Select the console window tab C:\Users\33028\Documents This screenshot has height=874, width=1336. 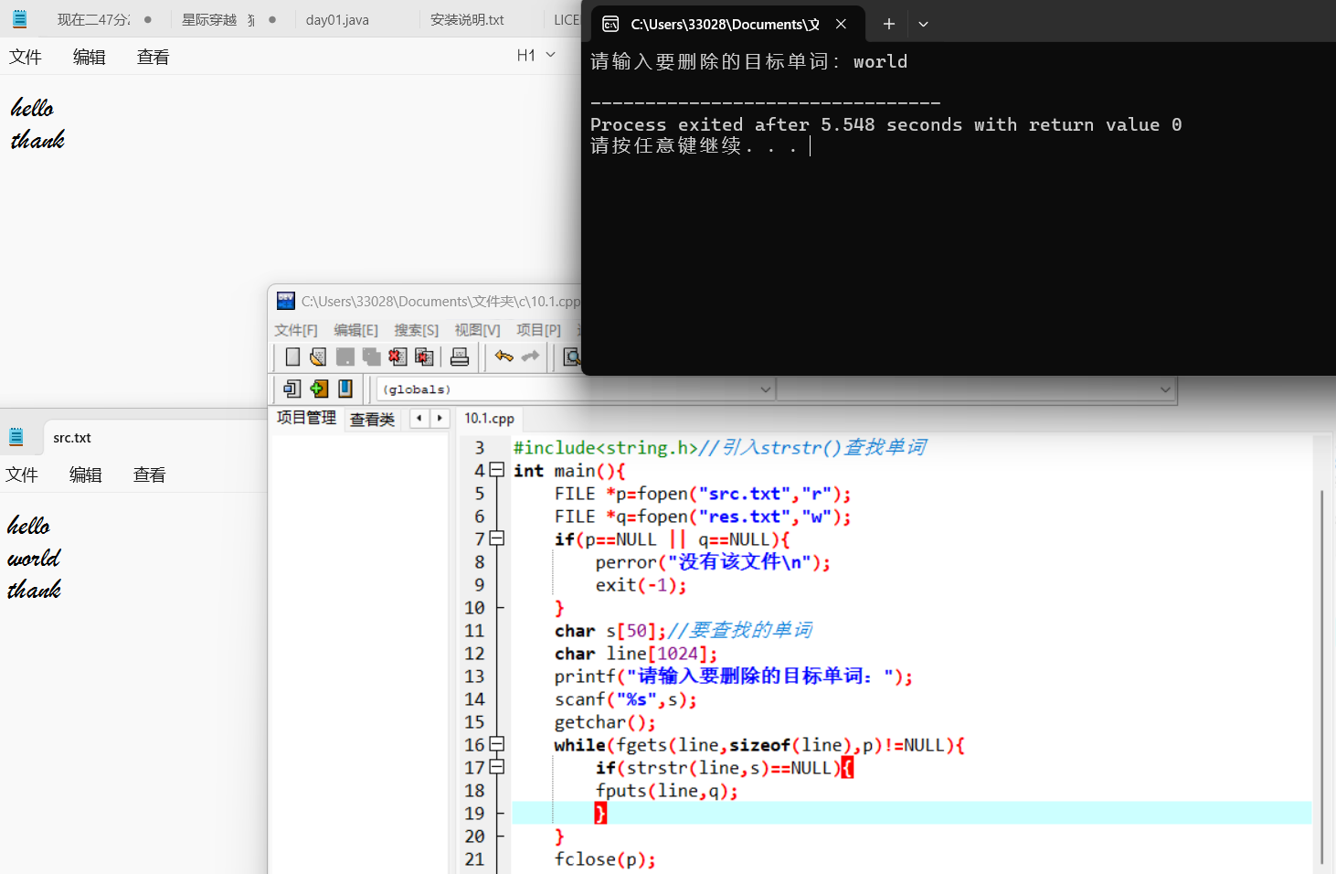[725, 24]
